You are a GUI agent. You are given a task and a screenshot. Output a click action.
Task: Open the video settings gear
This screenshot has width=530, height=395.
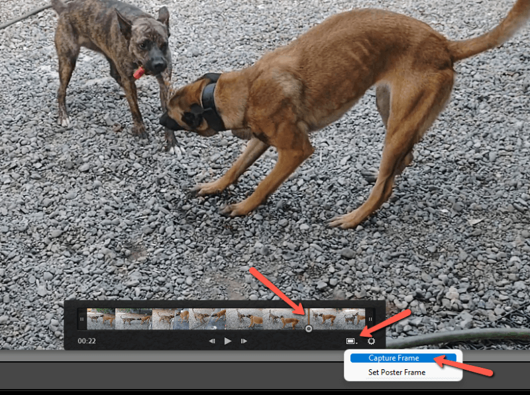coord(371,341)
